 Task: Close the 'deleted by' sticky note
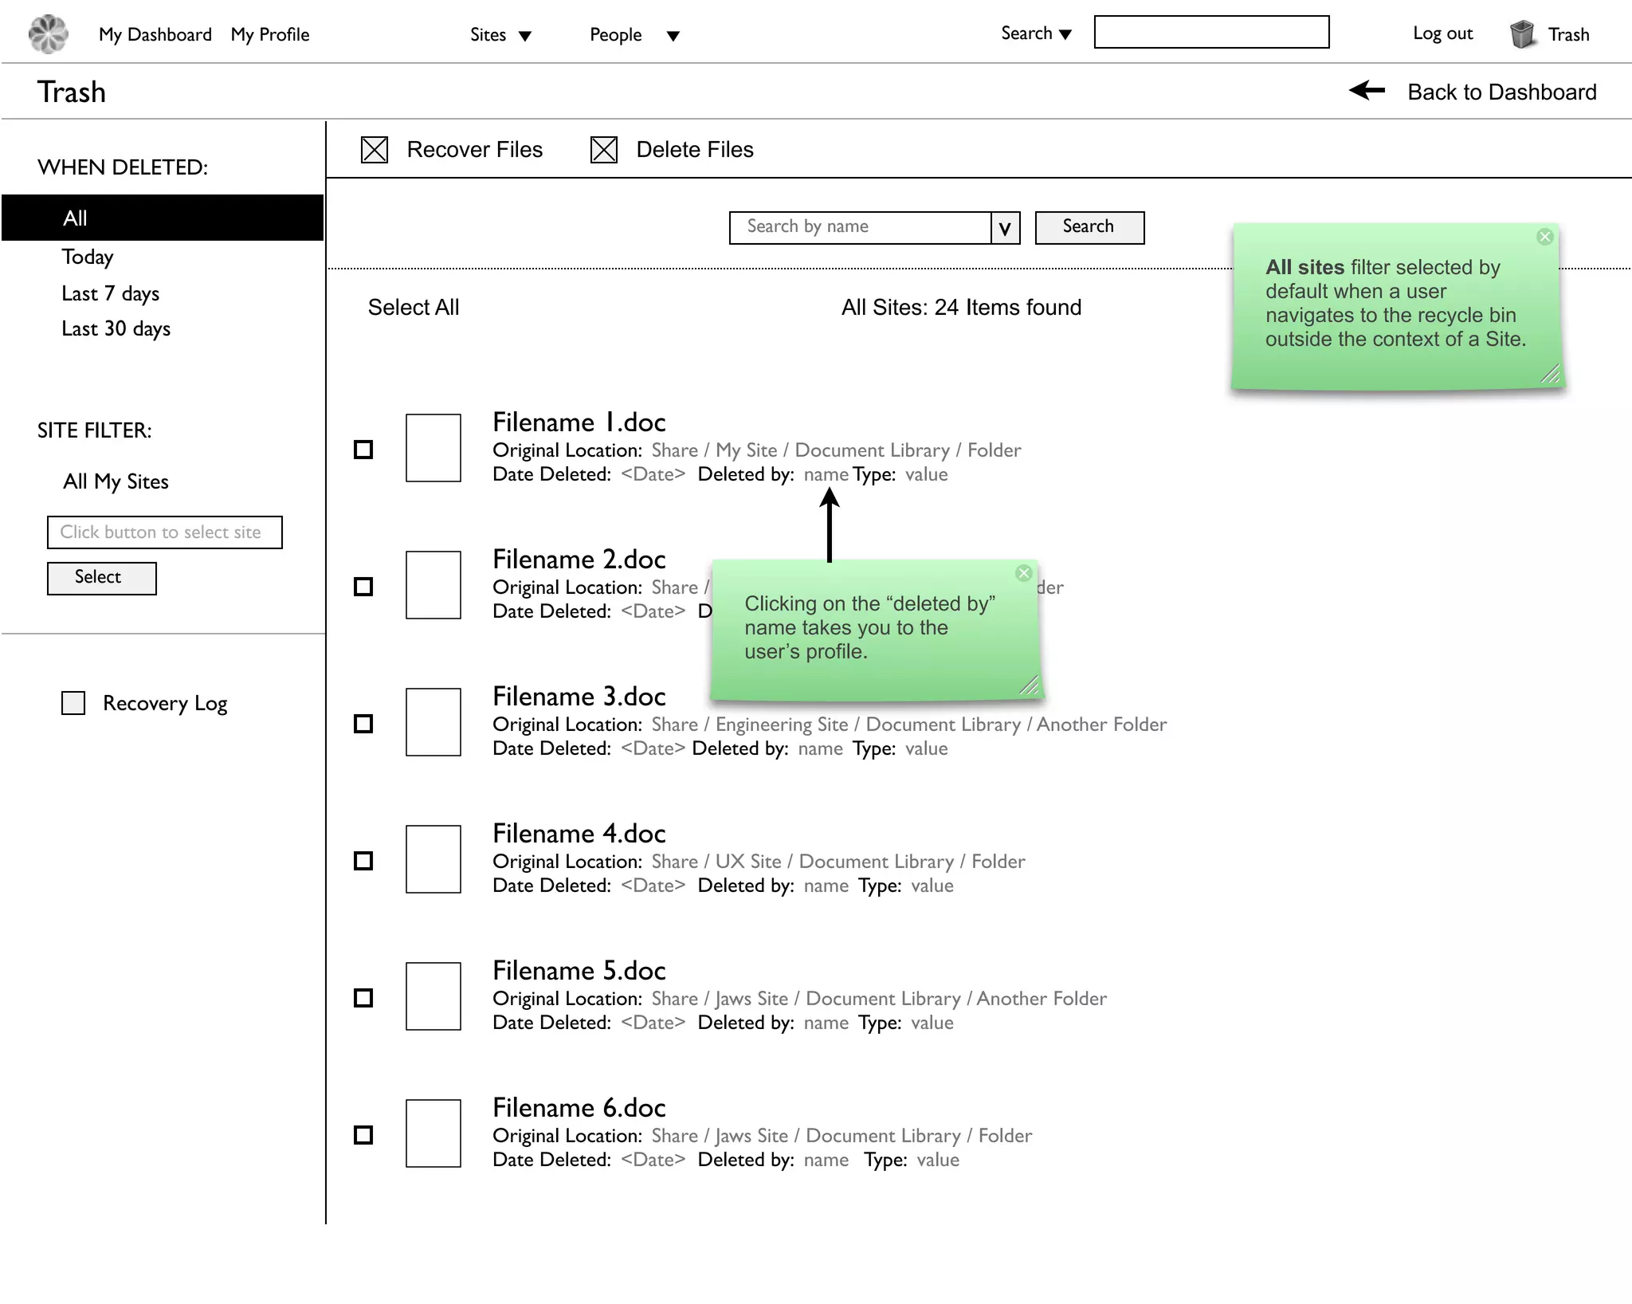1024,573
